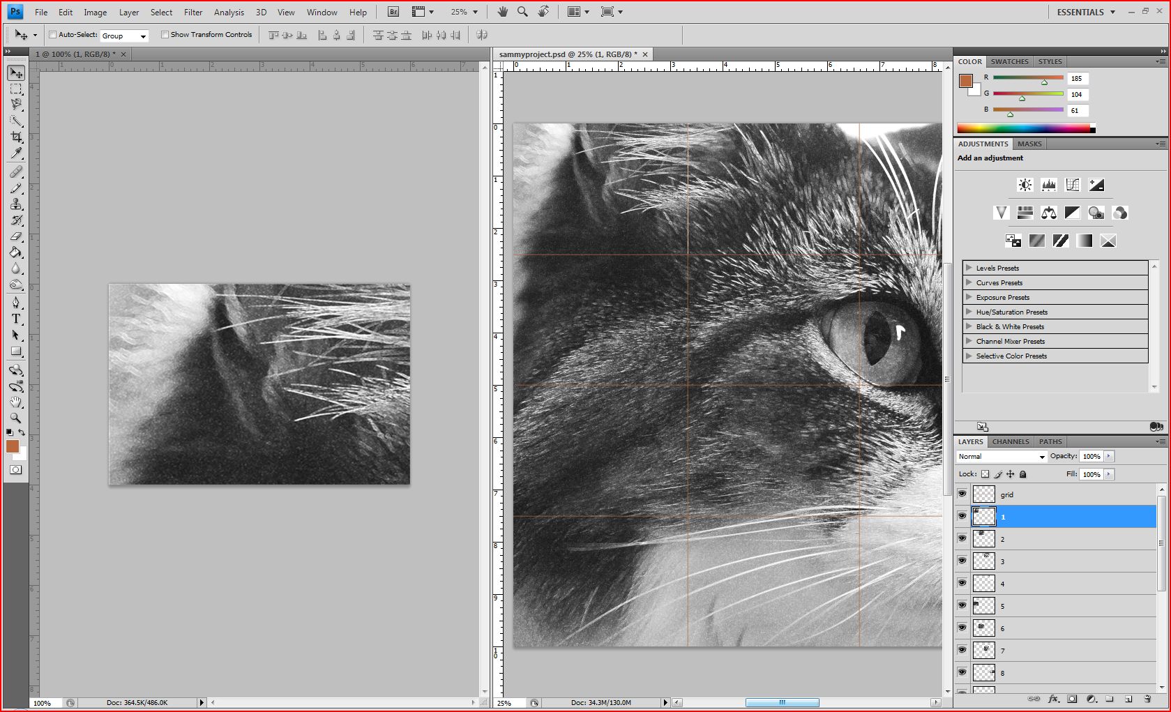This screenshot has width=1171, height=712.
Task: Hide layer 2 visibility eye
Action: [962, 538]
